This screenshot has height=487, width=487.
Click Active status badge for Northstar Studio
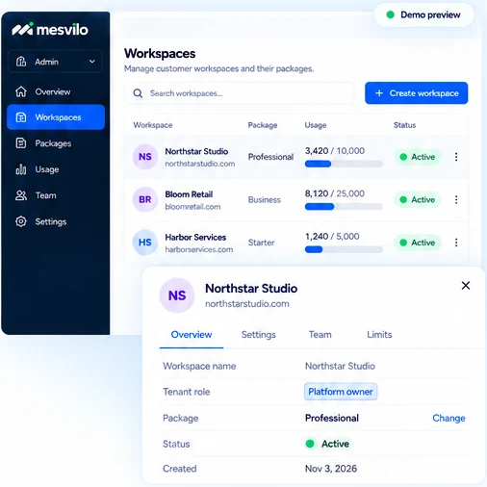pos(418,157)
